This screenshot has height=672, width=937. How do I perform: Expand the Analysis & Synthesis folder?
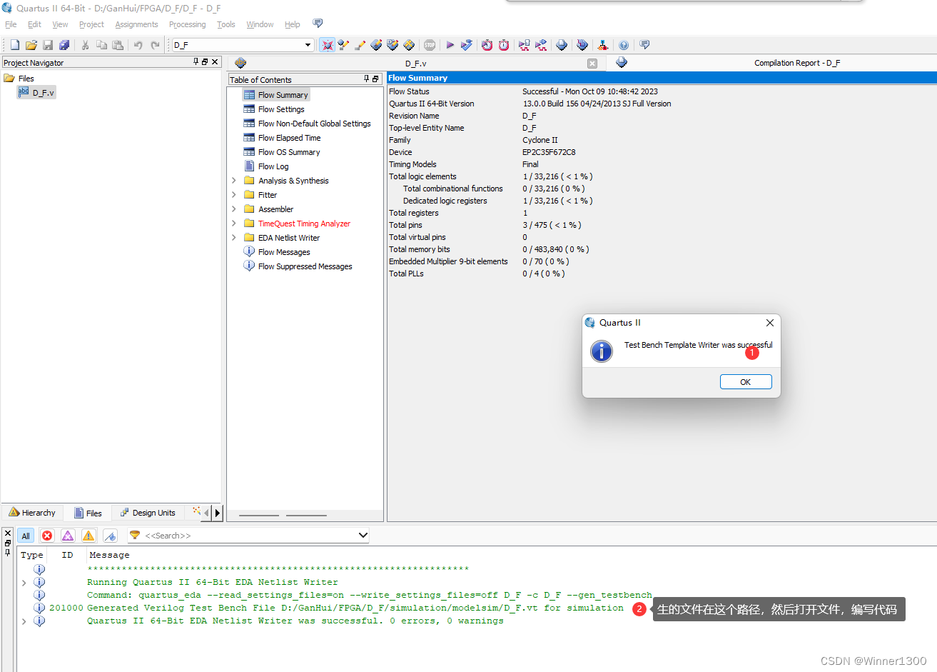[x=234, y=181]
